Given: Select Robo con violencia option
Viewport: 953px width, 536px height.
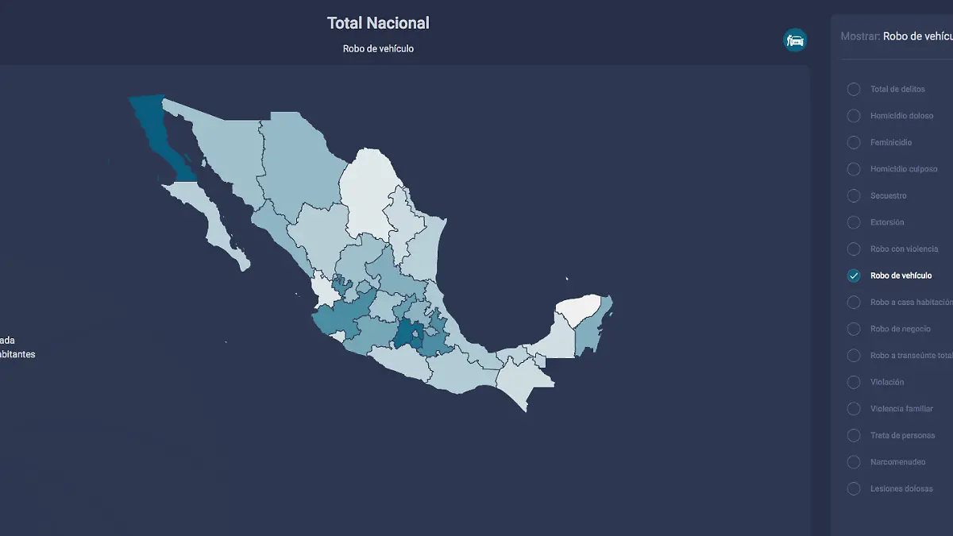Looking at the screenshot, I should point(854,249).
